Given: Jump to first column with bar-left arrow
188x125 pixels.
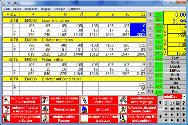Looking at the screenshot, I should tap(166, 109).
